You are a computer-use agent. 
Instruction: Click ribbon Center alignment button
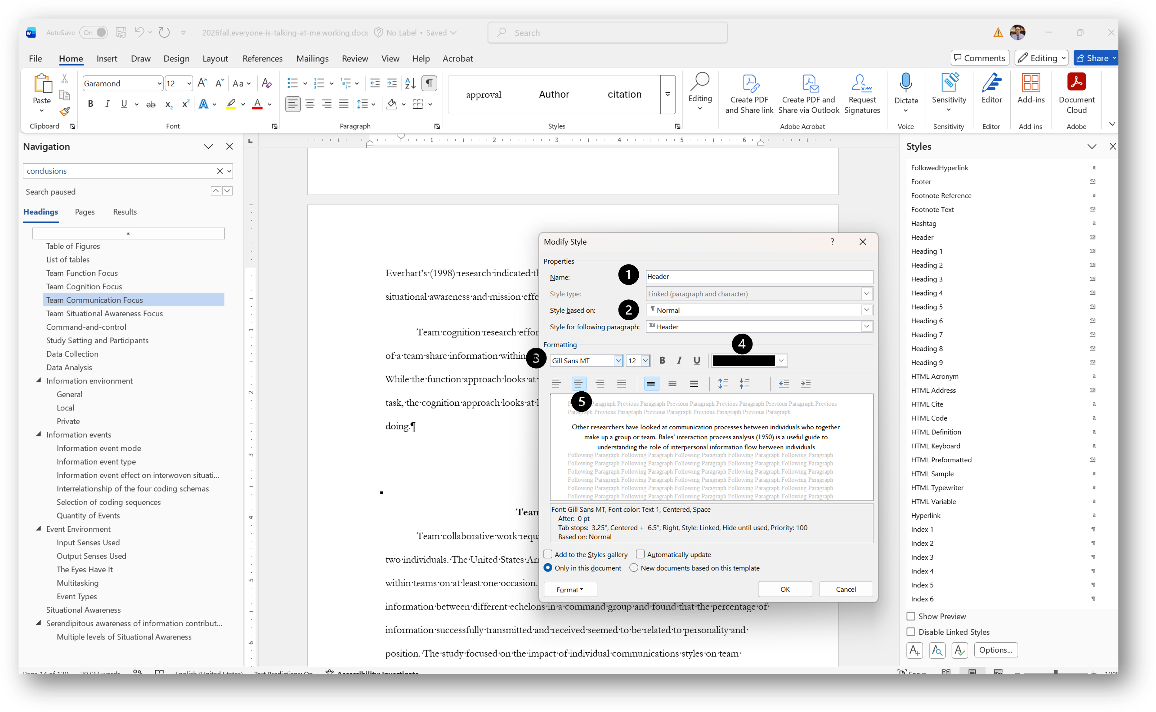pos(310,104)
